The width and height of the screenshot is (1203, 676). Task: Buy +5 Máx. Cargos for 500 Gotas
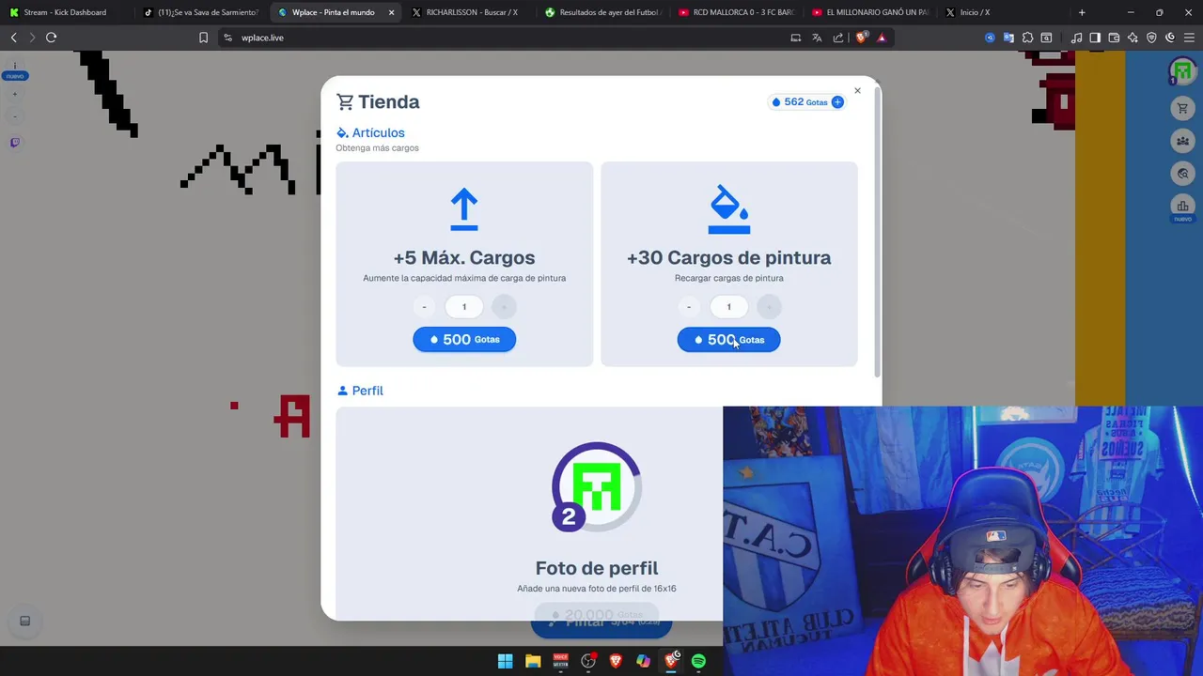(464, 339)
